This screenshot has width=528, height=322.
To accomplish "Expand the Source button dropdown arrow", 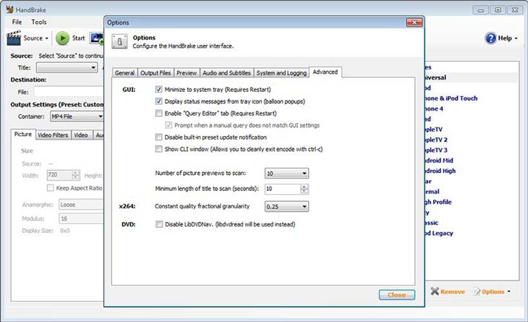I will [x=47, y=38].
